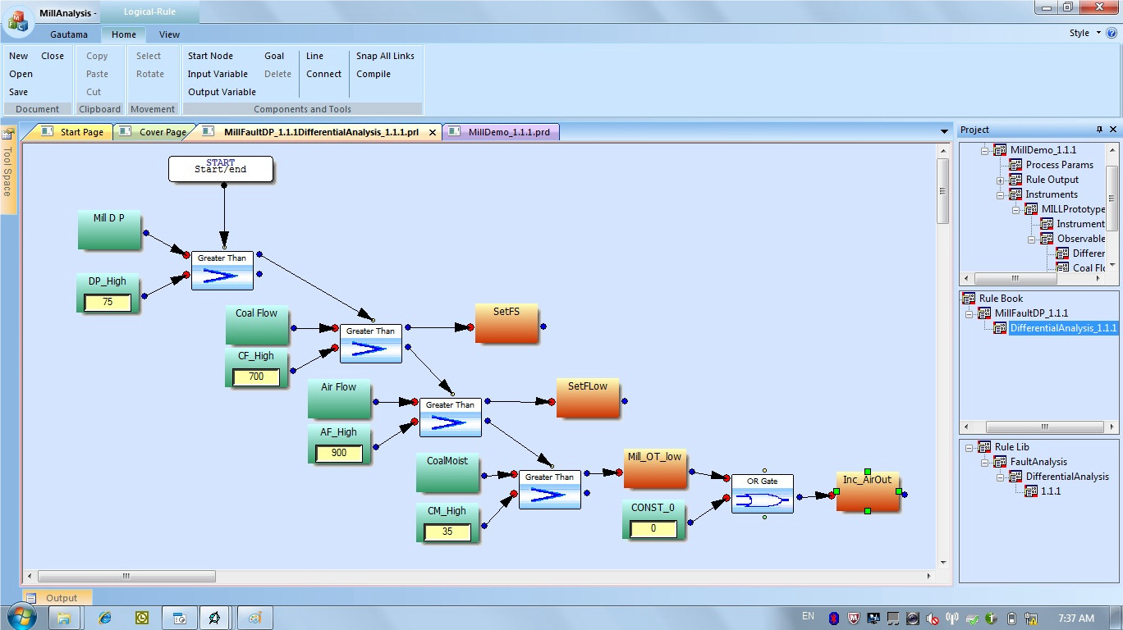Click the battery tray icon
The height and width of the screenshot is (630, 1123).
pyautogui.click(x=1011, y=619)
